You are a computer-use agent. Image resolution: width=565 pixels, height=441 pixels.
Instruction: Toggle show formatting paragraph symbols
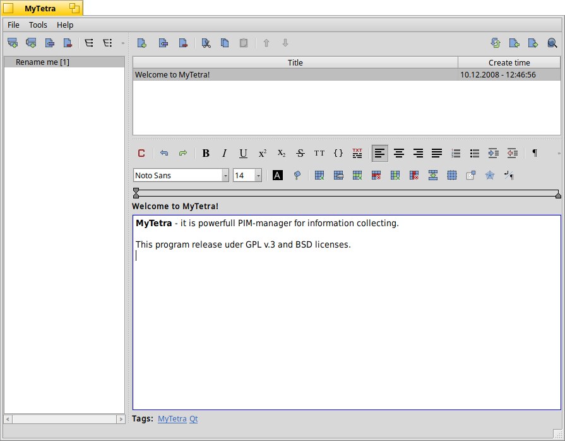[535, 153]
